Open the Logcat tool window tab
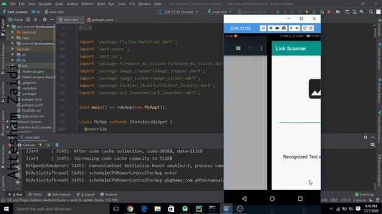382x214 pixels. point(86,194)
